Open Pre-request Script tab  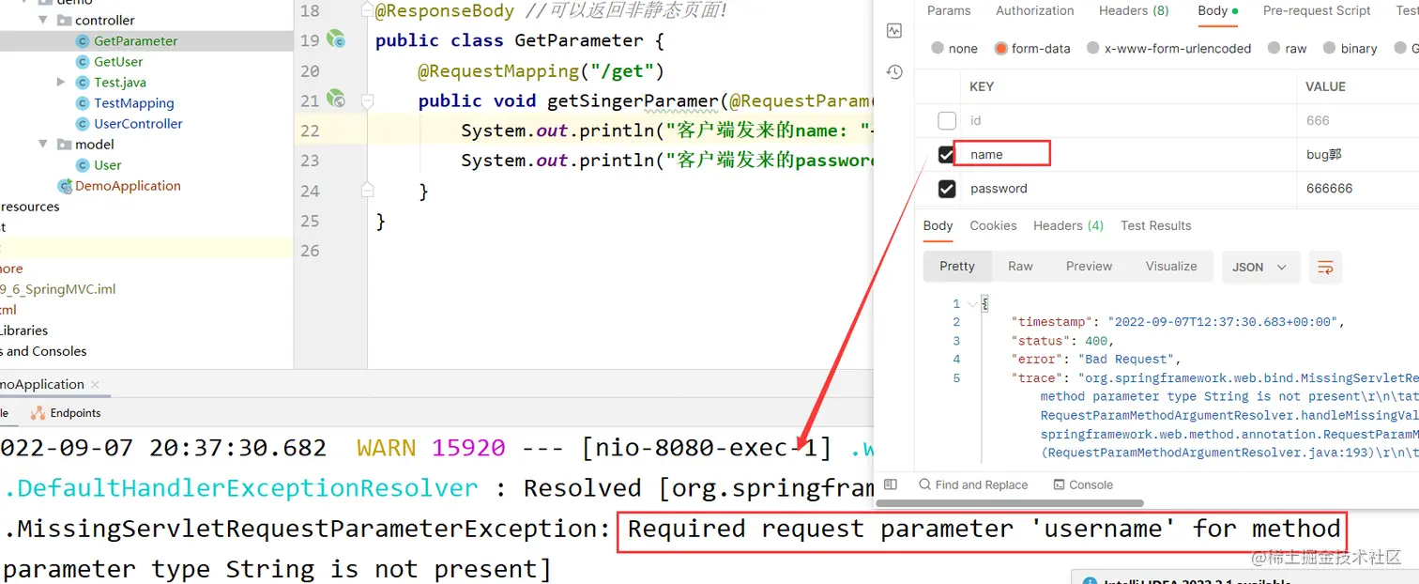pos(1317,11)
